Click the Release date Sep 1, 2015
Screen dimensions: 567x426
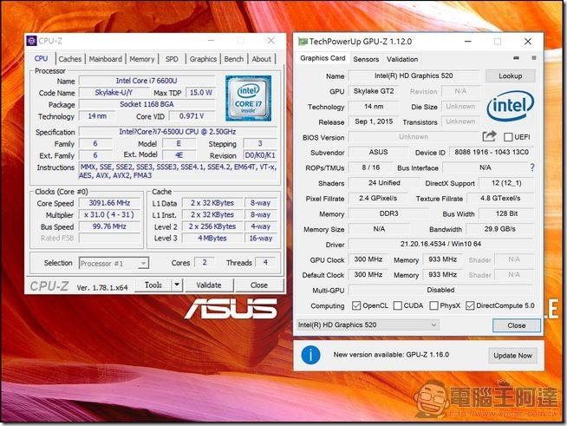tap(374, 121)
